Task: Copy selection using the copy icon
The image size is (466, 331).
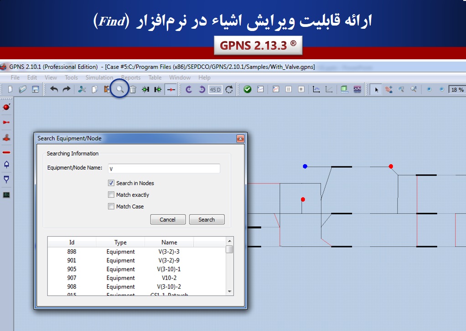Action: pos(95,89)
